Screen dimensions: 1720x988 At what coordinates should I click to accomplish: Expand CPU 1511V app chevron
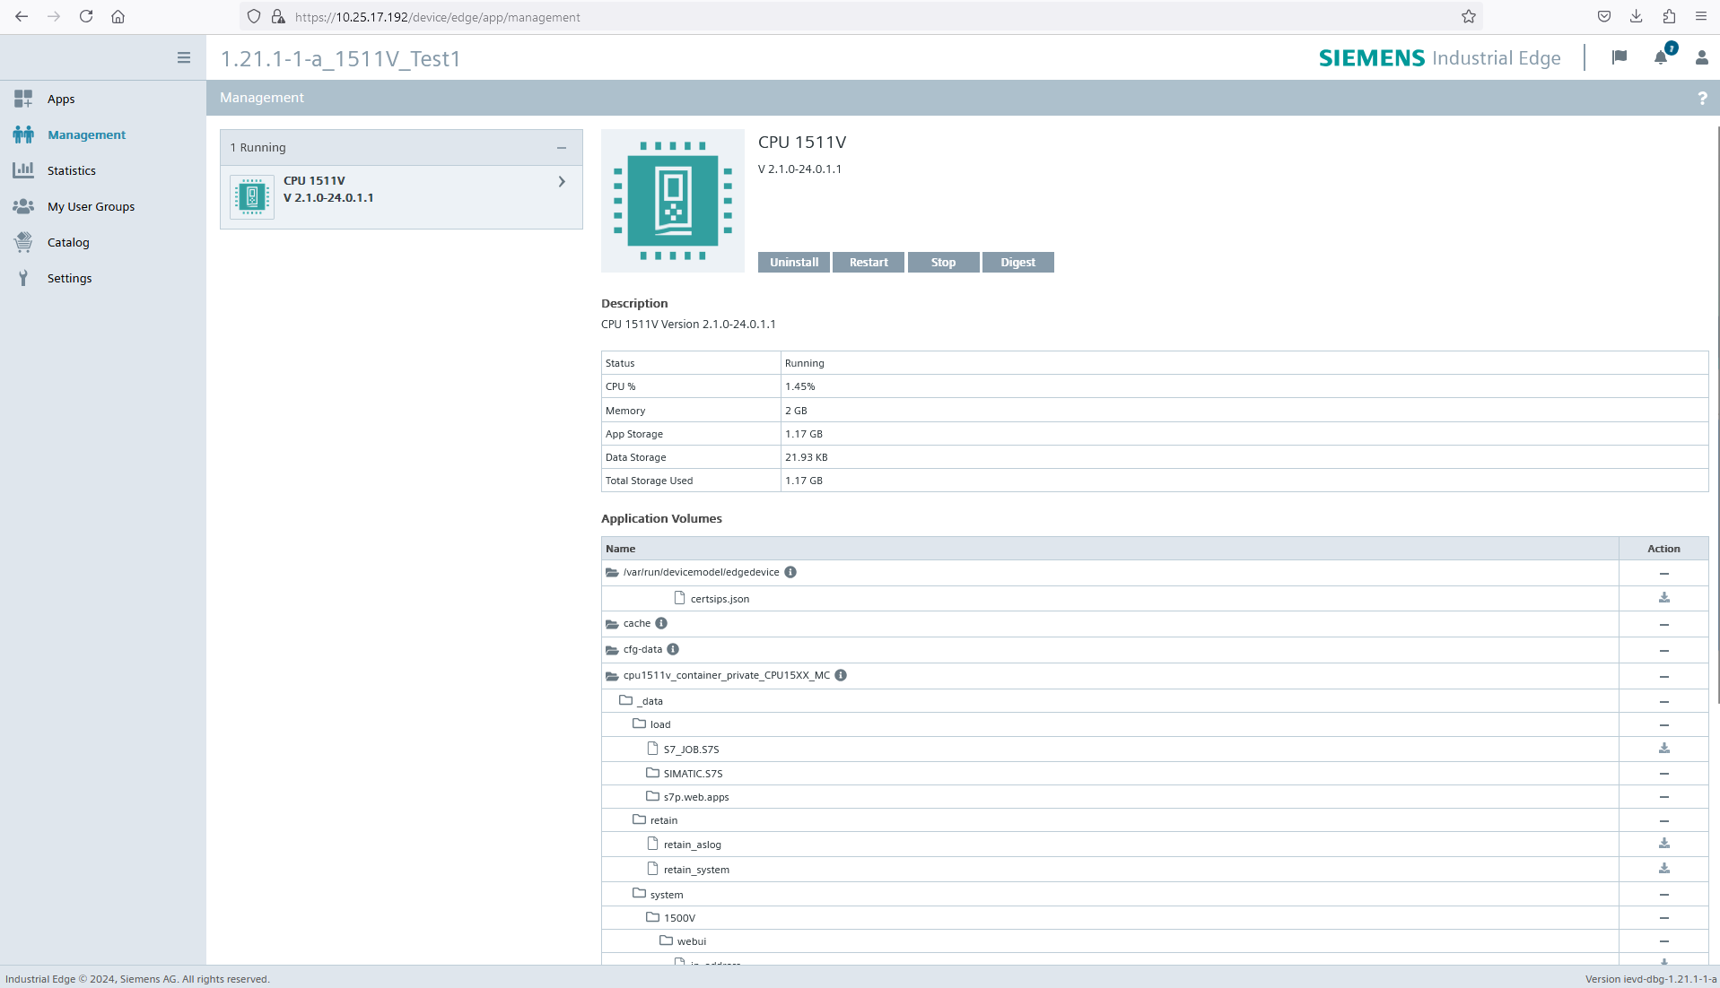pos(562,182)
